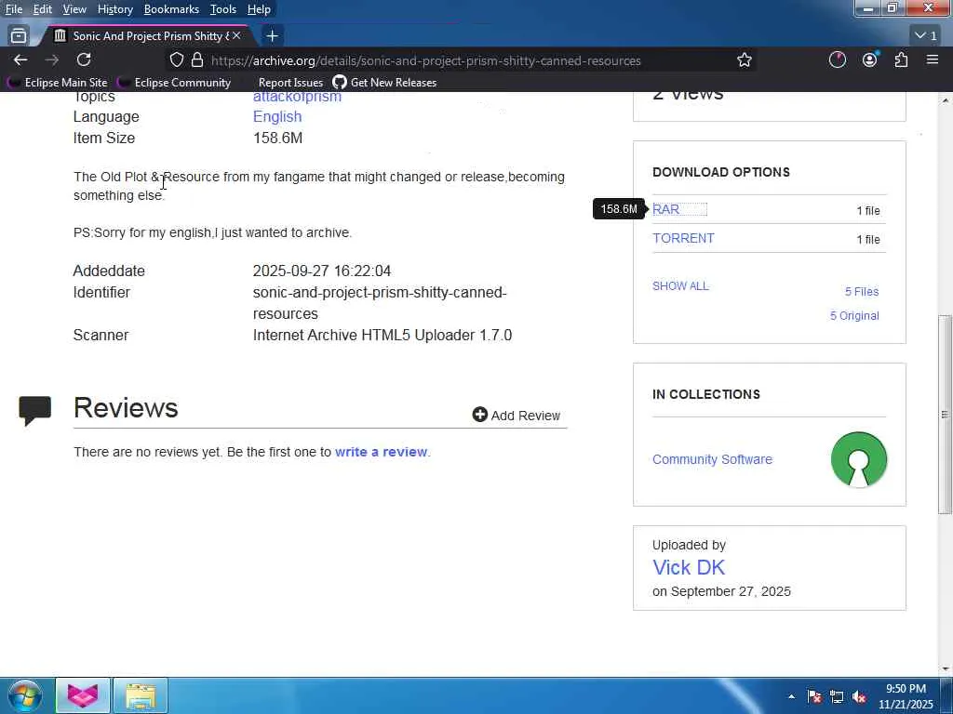This screenshot has width=953, height=714.
Task: Open the Bookmarks menu
Action: [171, 9]
